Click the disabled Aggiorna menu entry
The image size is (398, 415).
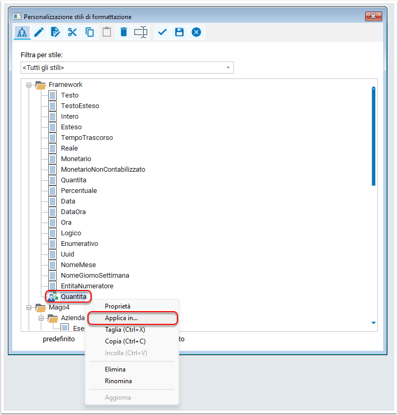point(132,398)
